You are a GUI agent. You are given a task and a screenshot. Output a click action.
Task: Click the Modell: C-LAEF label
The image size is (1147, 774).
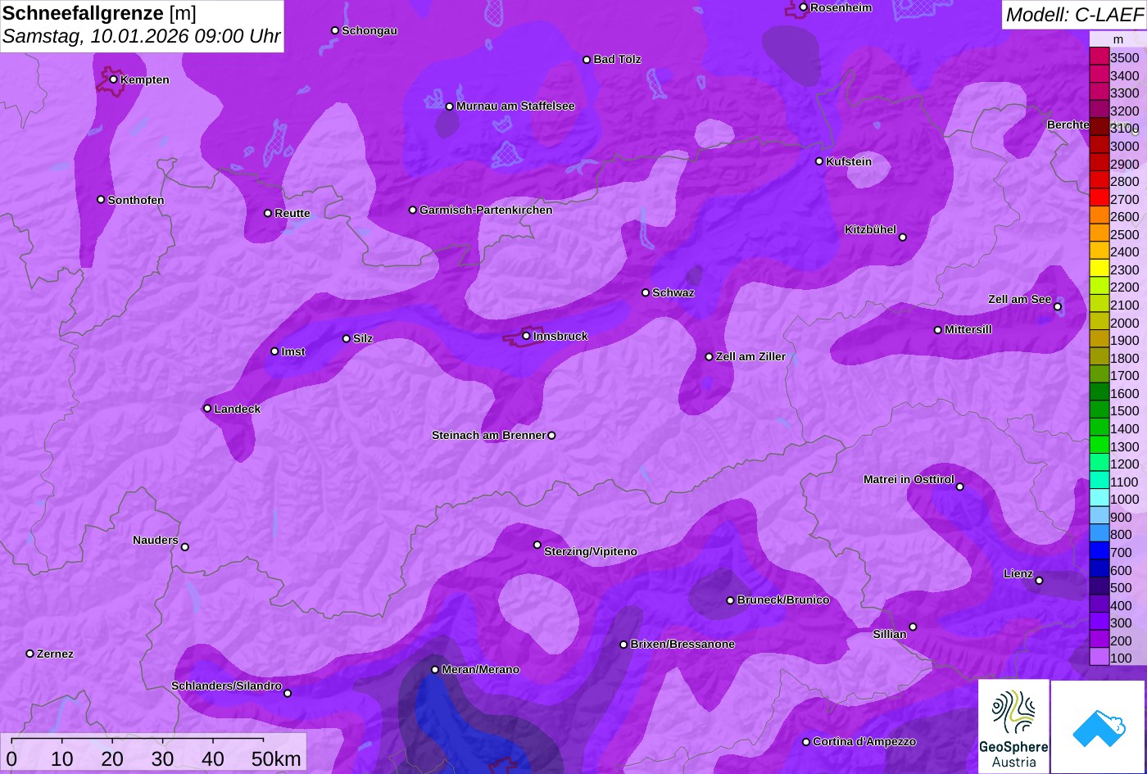click(1074, 14)
